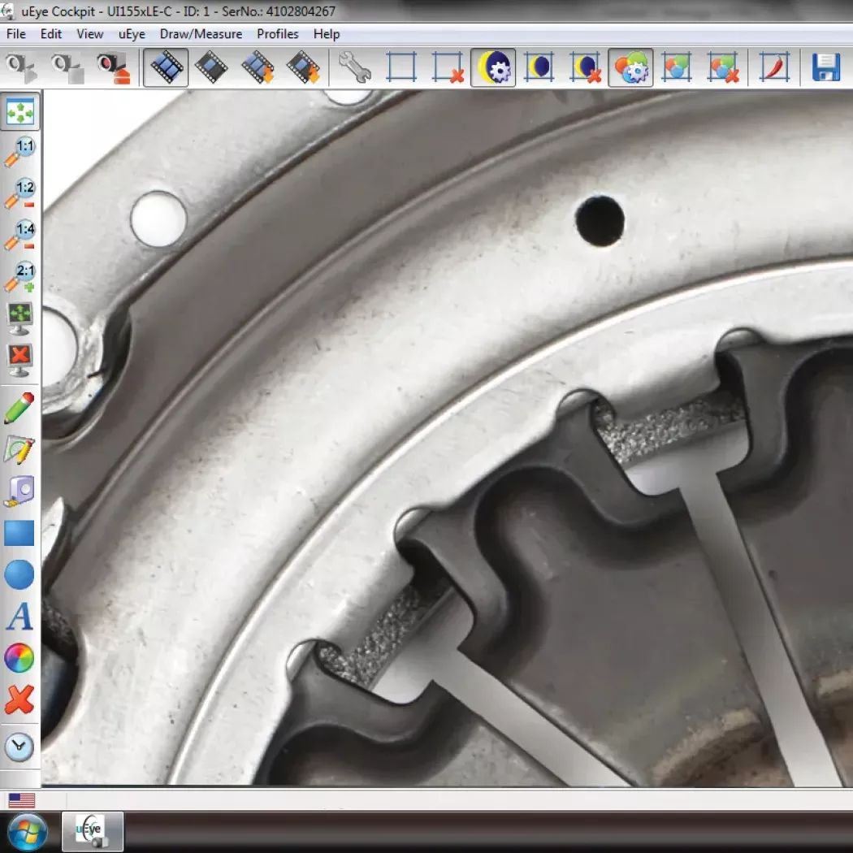Zoom in with the 2:1 magnifier
This screenshot has height=853, width=853.
[x=19, y=277]
